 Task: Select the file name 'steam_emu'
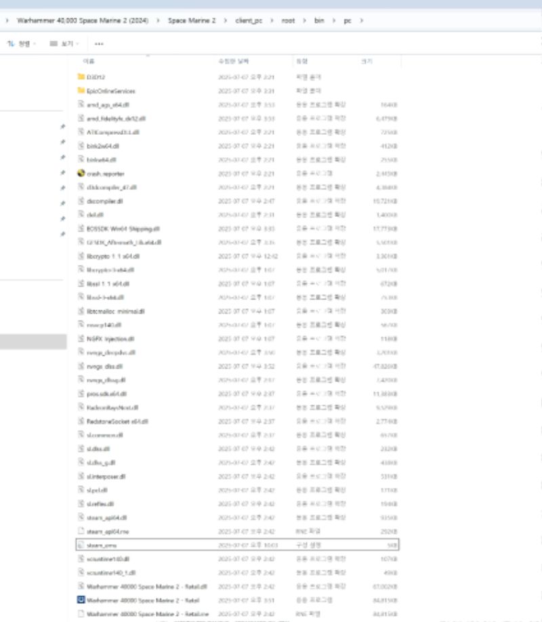tap(102, 545)
